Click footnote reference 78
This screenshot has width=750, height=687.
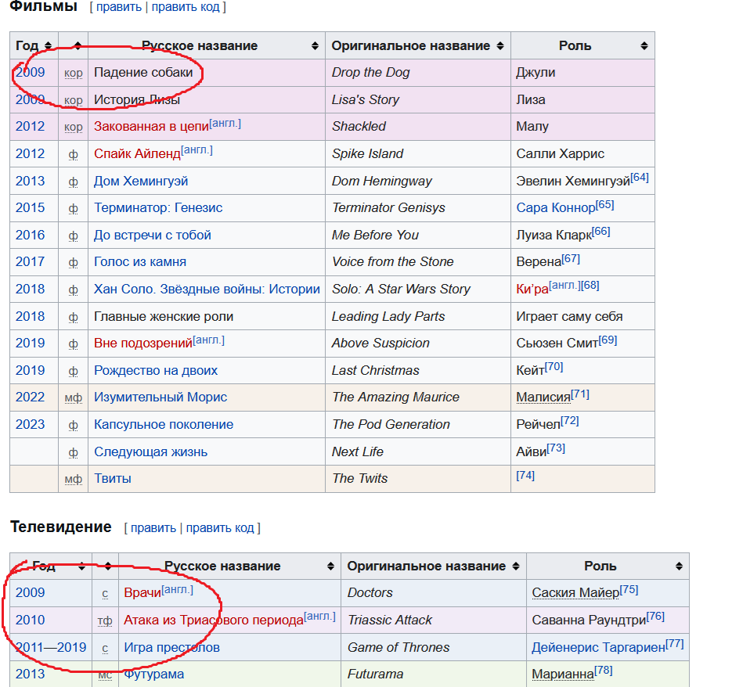[603, 671]
